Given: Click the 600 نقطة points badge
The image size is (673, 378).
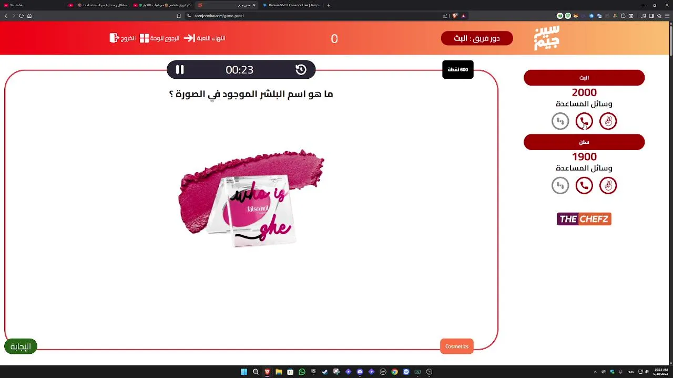Looking at the screenshot, I should pos(458,69).
